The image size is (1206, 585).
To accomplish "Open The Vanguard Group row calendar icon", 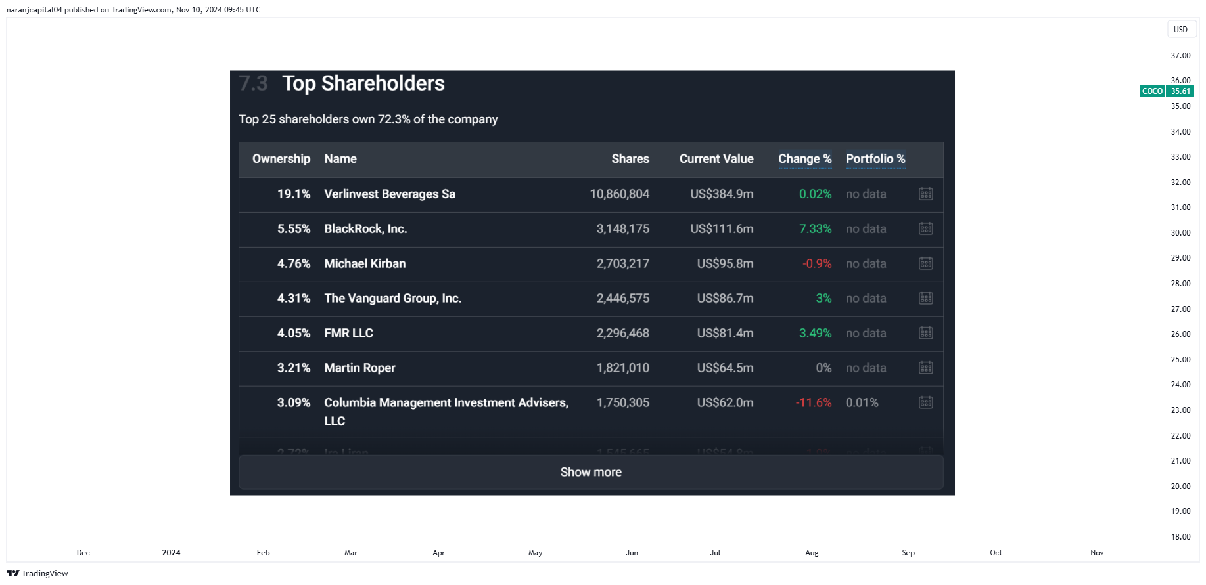I will (925, 298).
